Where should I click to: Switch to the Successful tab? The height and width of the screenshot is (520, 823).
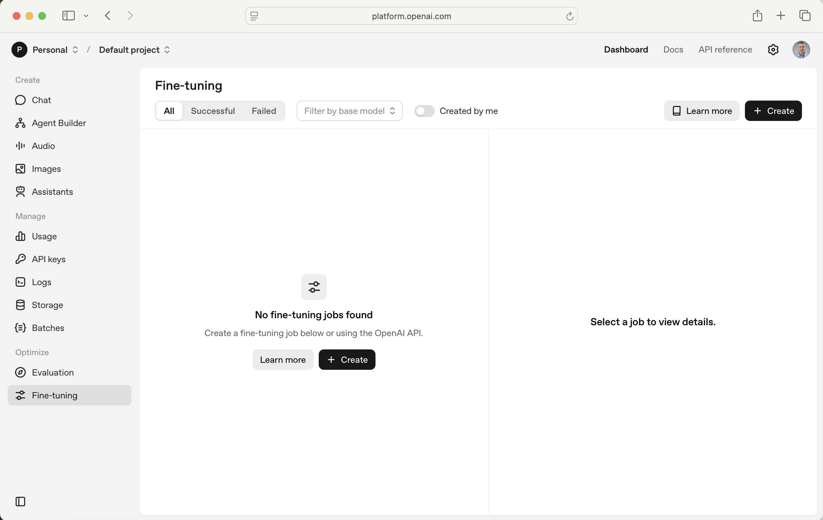tap(213, 111)
